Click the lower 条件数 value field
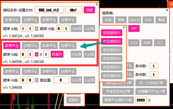 point(154,75)
